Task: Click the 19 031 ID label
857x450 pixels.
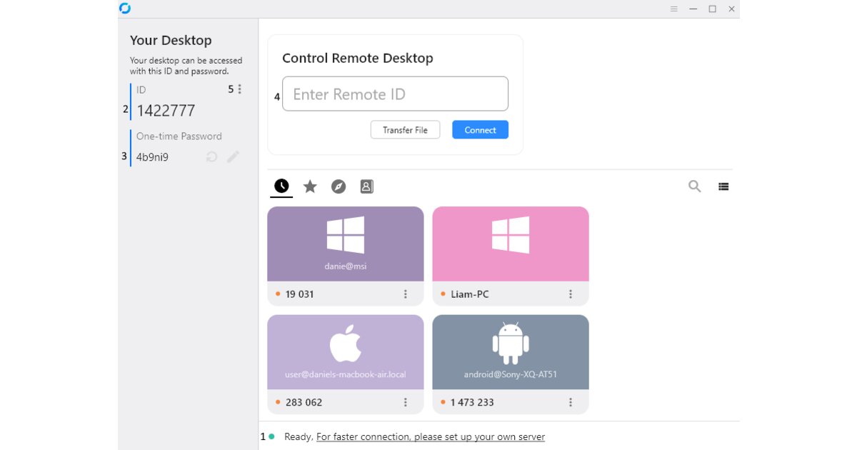Action: pyautogui.click(x=299, y=294)
